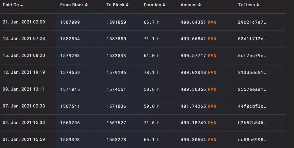Screen dimensions: 294x148
Task: Select the date 04. Jan. 2021 15:33
Action: point(24,123)
